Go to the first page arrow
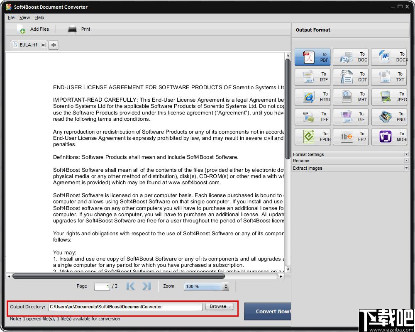The width and height of the screenshot is (415, 332). pos(131,286)
